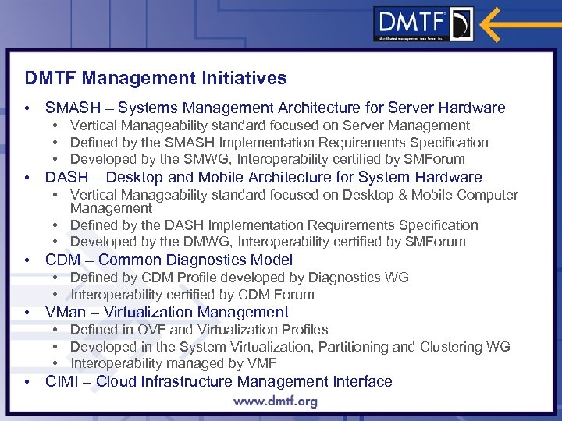Screen dimensions: 562x421
Task: Select the VMan Virtualization Management heading
Action: [x=167, y=312]
